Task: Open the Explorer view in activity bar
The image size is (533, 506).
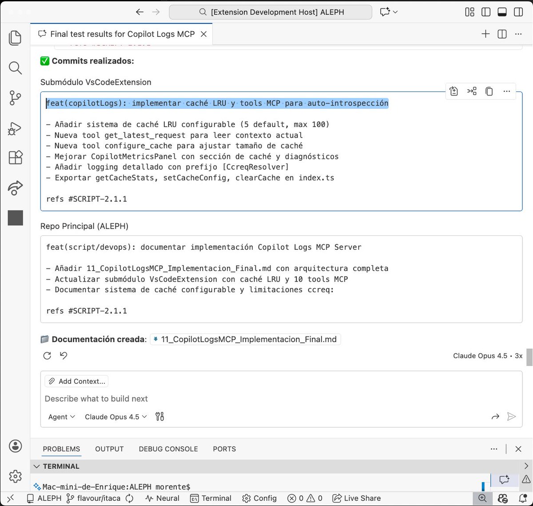Action: pos(15,38)
